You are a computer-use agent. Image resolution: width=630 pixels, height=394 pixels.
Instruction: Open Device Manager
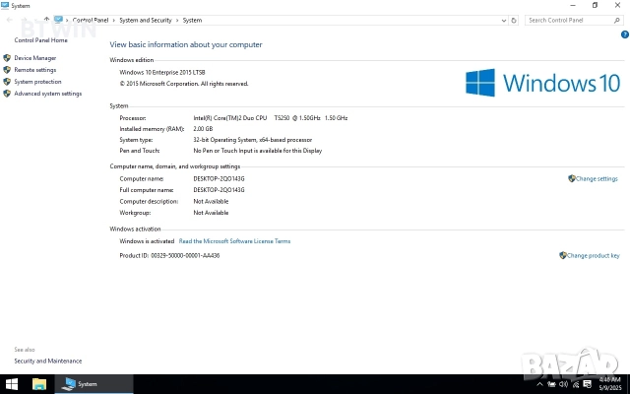click(x=35, y=58)
